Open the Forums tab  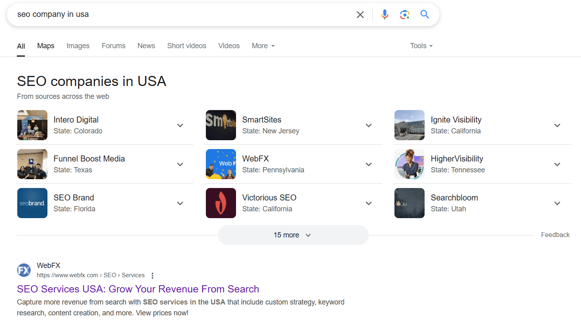113,46
